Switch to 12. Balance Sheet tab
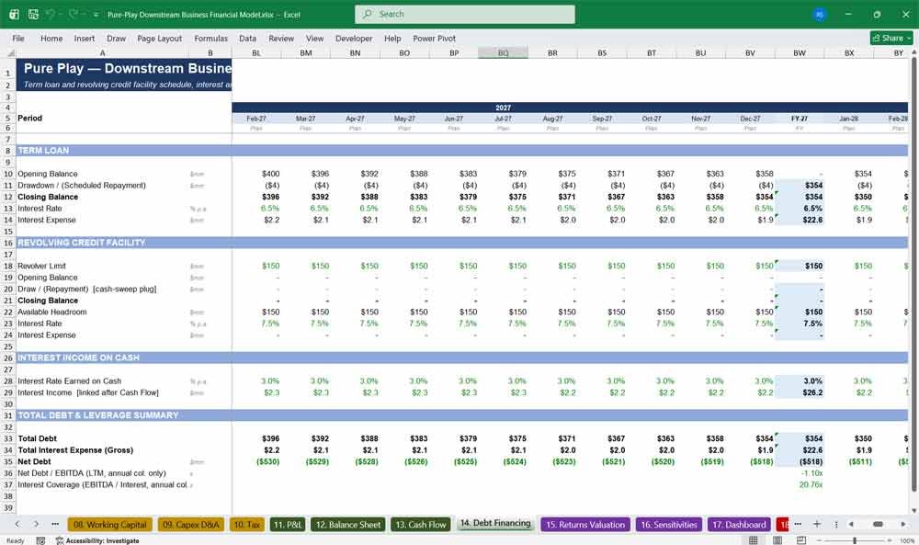Image resolution: width=919 pixels, height=545 pixels. coord(348,525)
